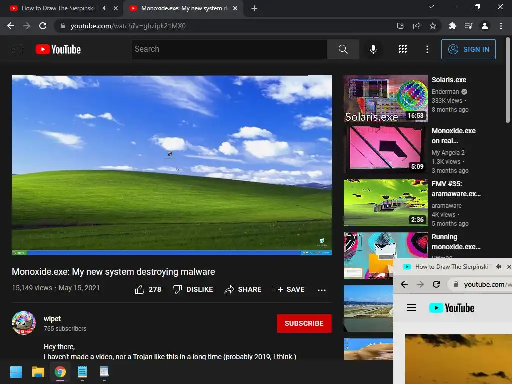
Task: Click into the YouTube Search field
Action: tap(229, 49)
